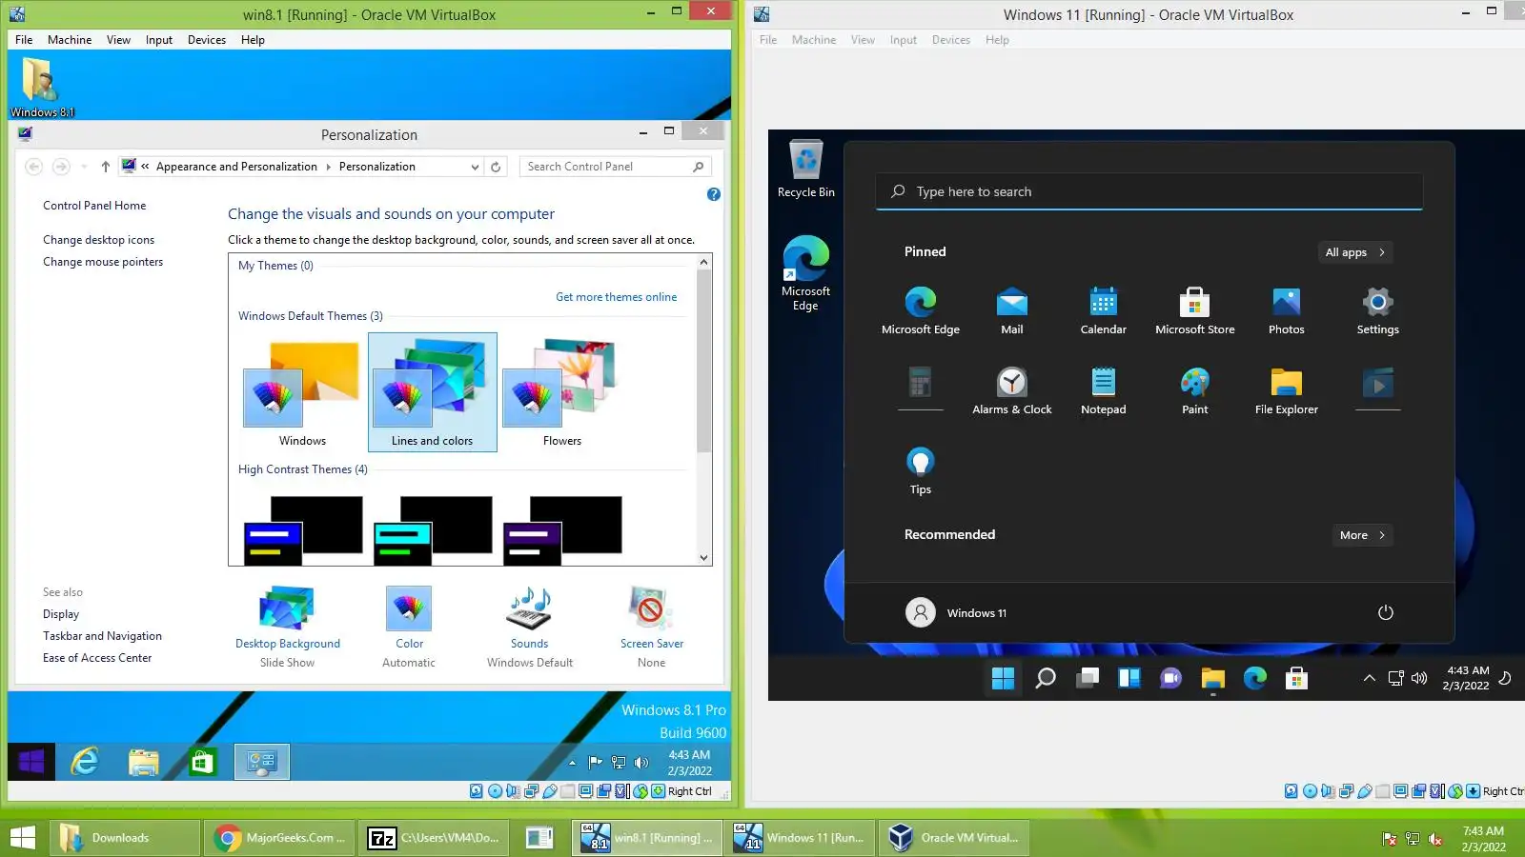Click Get more themes online link
This screenshot has width=1525, height=857.
coord(617,297)
